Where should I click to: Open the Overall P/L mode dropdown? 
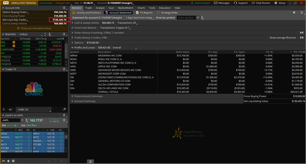(x=124, y=48)
